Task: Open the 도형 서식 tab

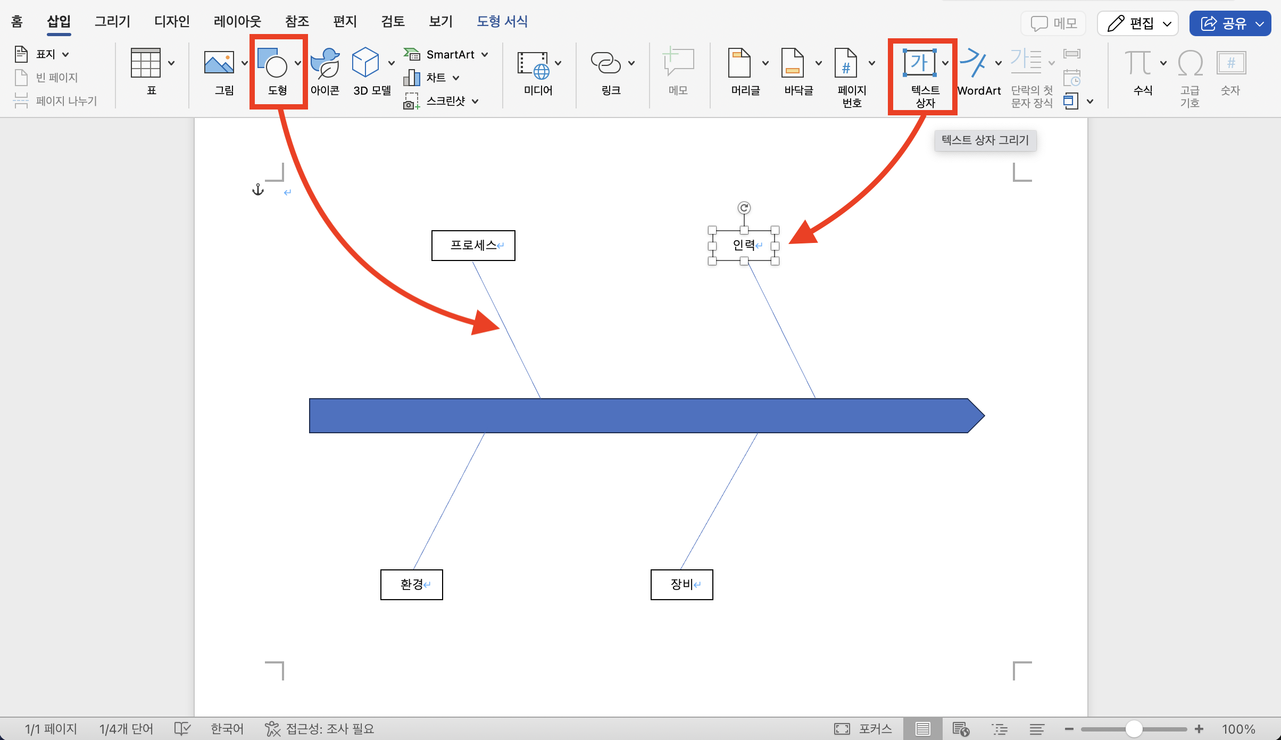Action: [x=502, y=21]
